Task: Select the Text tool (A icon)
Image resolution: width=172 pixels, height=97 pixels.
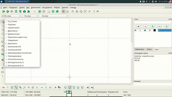Action: point(2,60)
